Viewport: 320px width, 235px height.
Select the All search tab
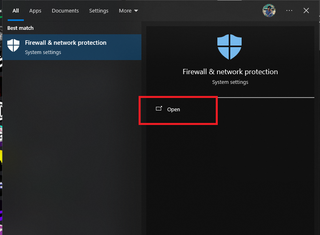coord(16,11)
